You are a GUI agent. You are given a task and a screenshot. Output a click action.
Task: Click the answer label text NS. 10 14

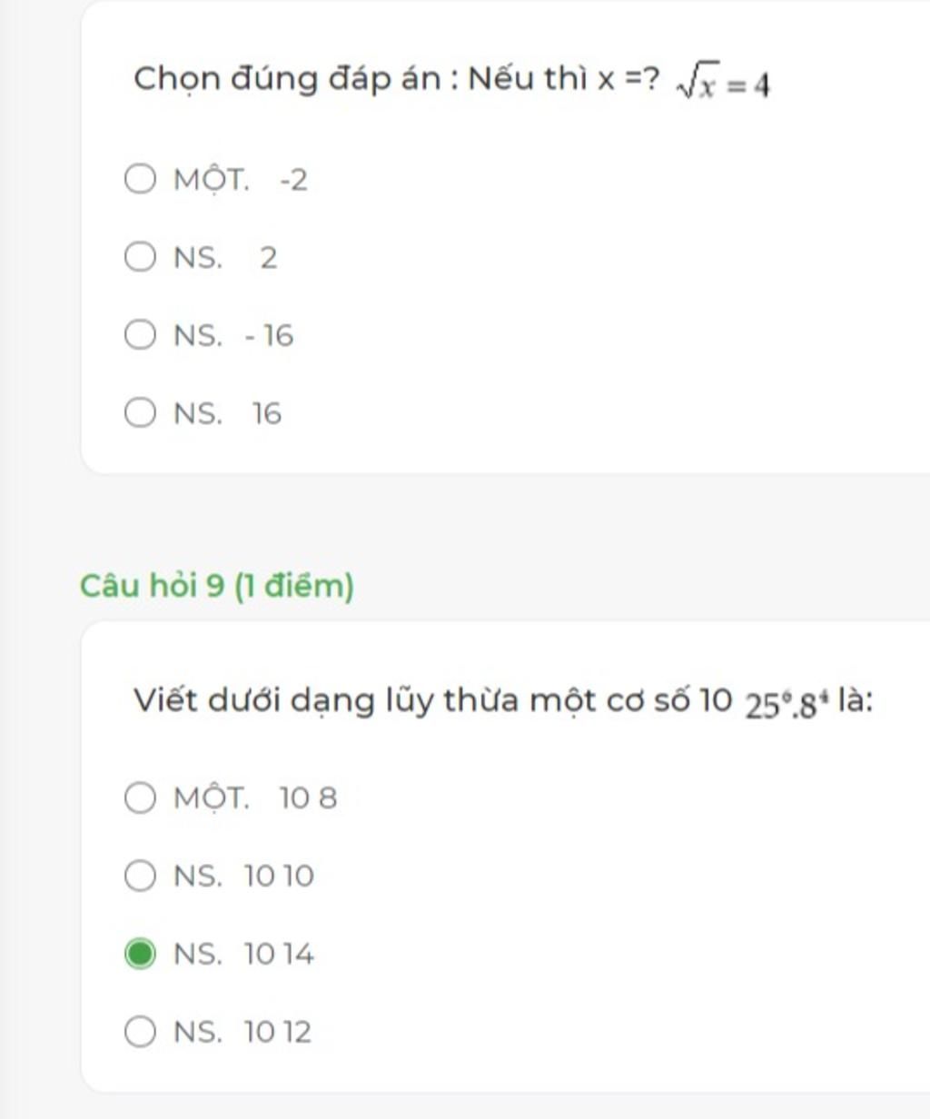(x=243, y=955)
